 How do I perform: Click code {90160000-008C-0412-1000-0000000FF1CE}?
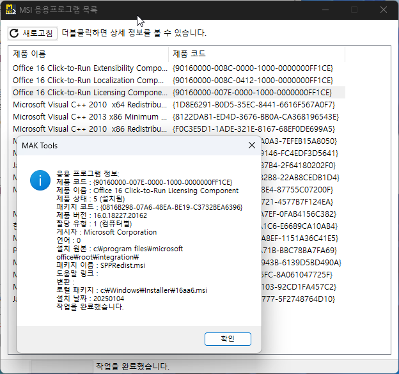[x=253, y=81]
